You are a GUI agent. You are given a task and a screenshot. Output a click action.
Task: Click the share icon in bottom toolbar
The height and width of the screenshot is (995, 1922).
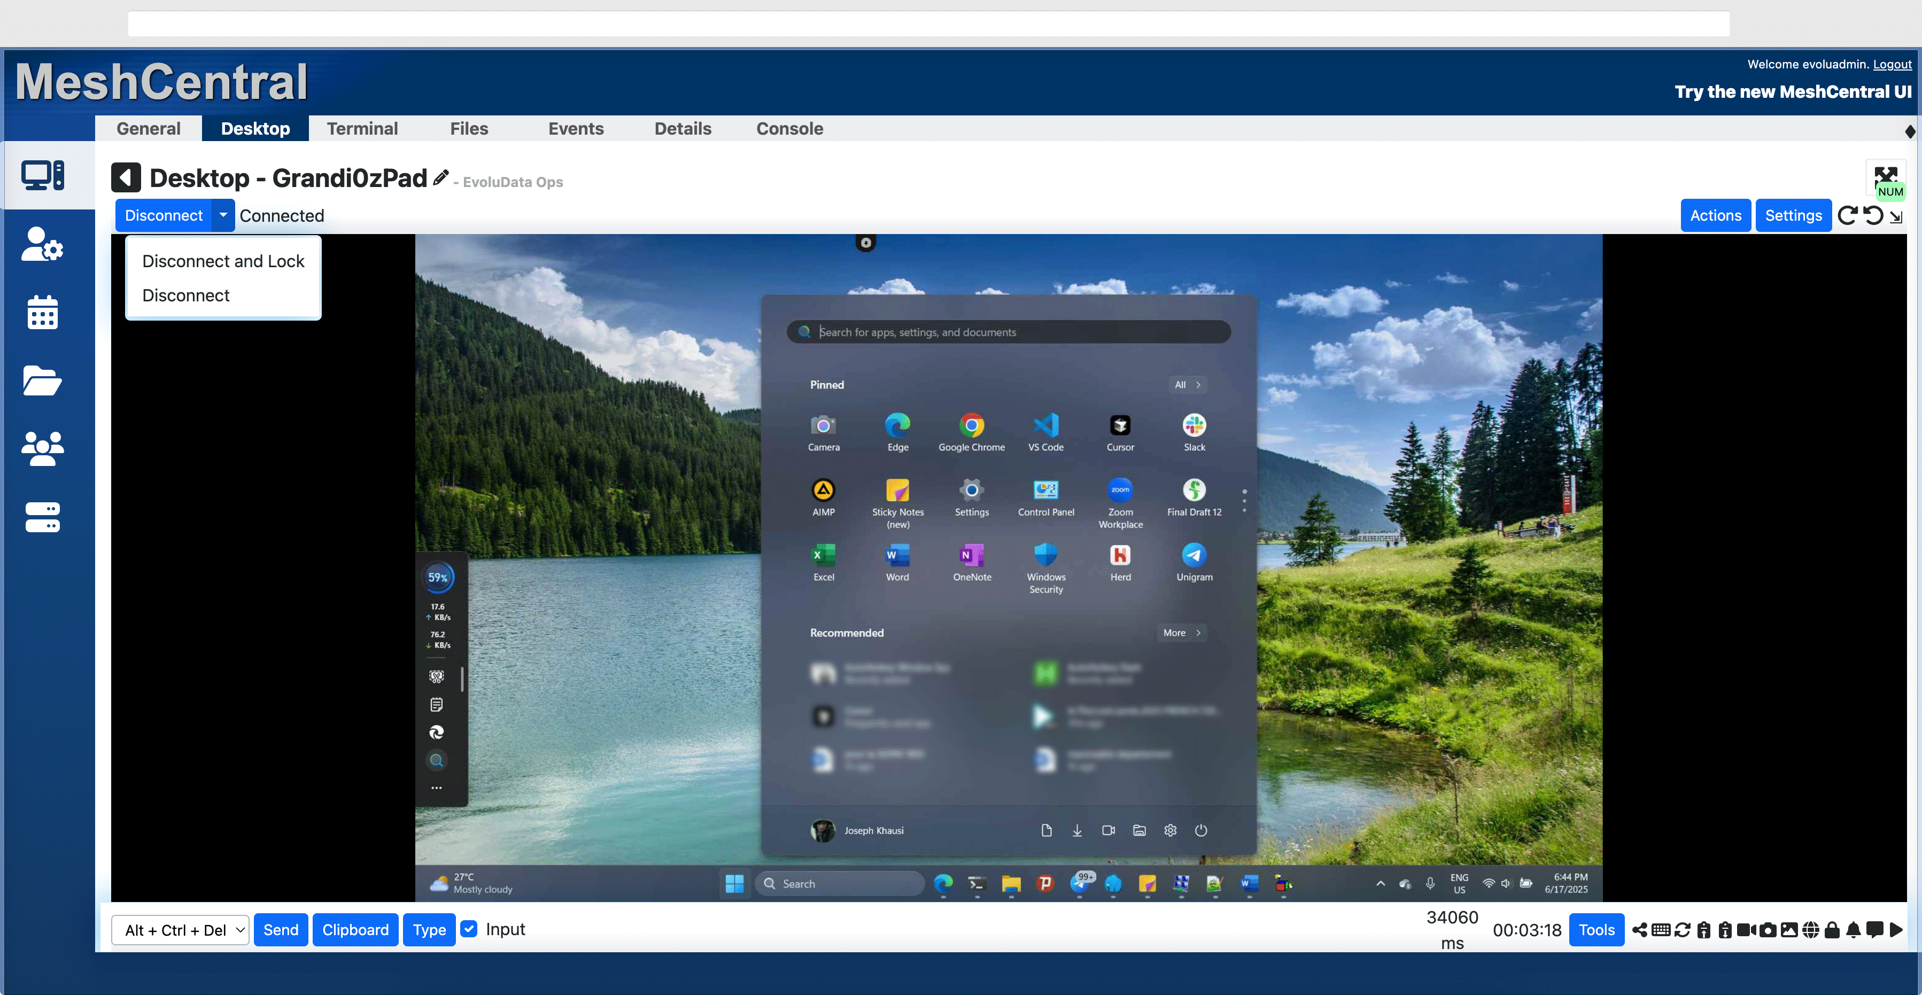pyautogui.click(x=1640, y=930)
